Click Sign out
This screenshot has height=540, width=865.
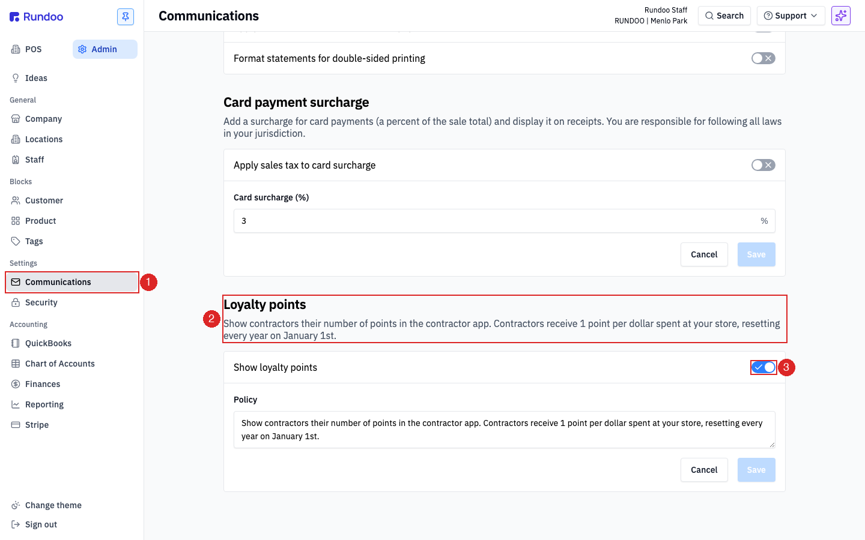tap(71, 524)
